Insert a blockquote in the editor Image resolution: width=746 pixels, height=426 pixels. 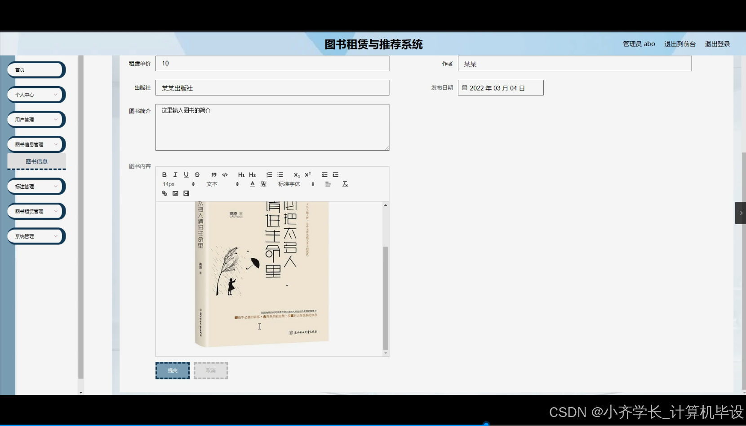coord(214,175)
